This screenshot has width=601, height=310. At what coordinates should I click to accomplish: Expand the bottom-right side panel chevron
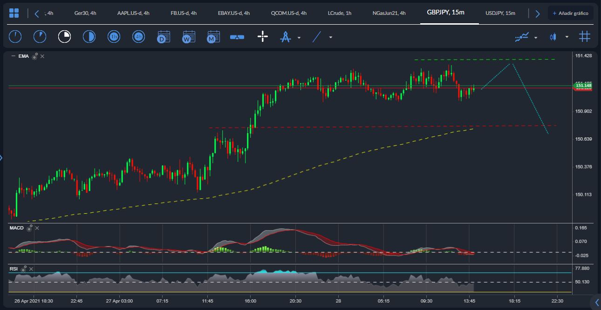[597, 302]
